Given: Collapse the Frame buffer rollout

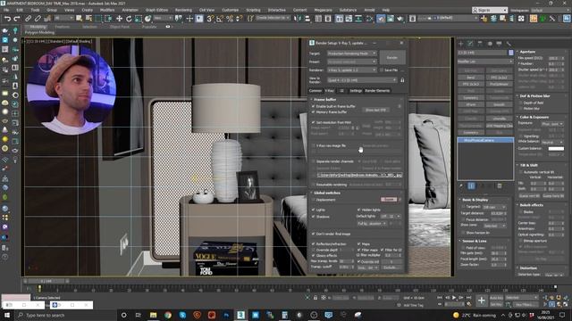Looking at the screenshot, I should (324, 99).
